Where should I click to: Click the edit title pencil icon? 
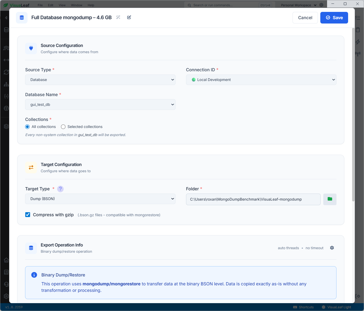(x=129, y=17)
